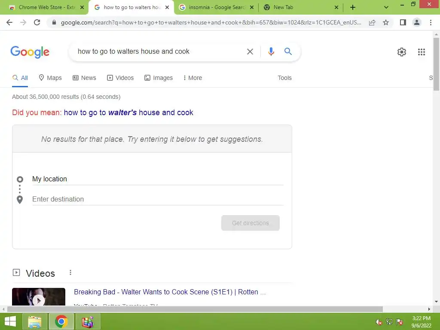The height and width of the screenshot is (330, 440).
Task: Click the horizontal page scrollbar
Action: tap(195, 309)
